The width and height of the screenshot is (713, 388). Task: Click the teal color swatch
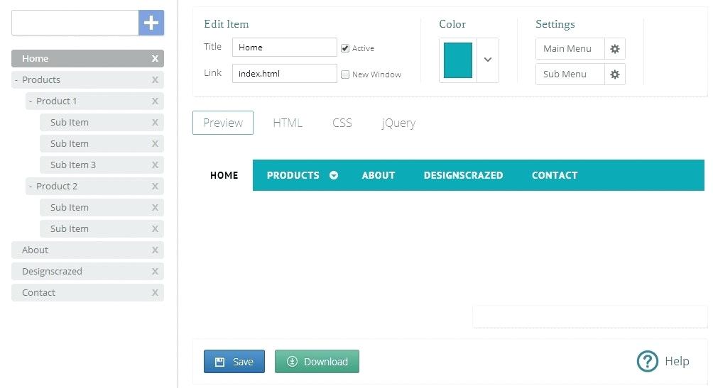pos(458,60)
